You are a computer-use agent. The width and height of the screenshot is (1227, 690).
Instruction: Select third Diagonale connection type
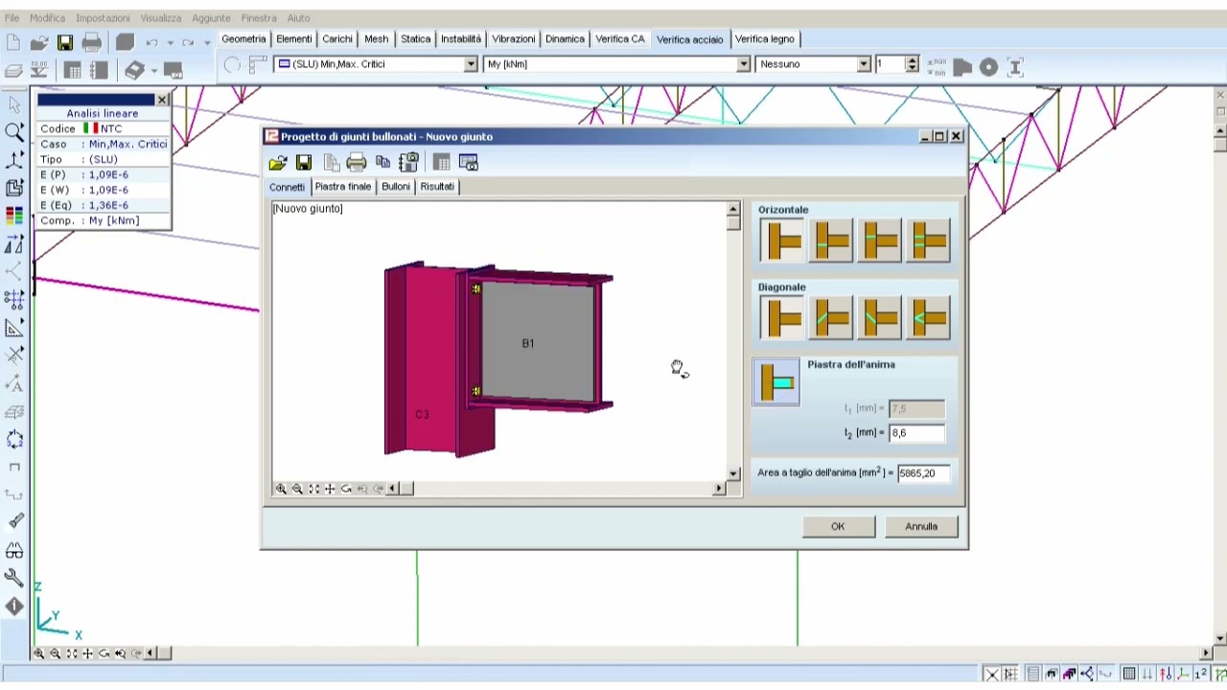pyautogui.click(x=880, y=318)
